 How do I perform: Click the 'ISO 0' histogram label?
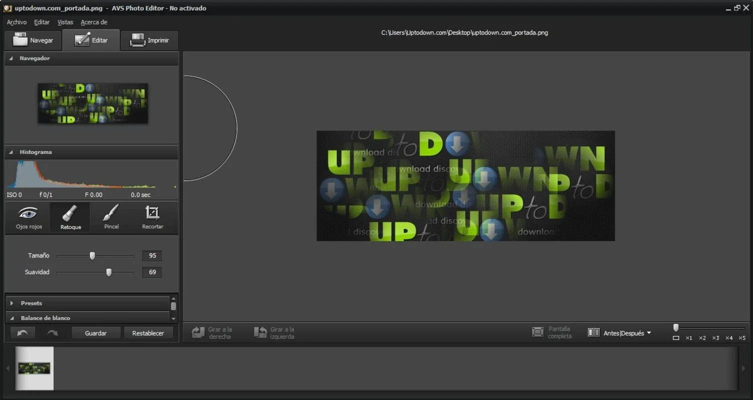14,195
